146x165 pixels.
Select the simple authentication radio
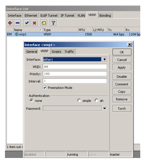(79, 100)
